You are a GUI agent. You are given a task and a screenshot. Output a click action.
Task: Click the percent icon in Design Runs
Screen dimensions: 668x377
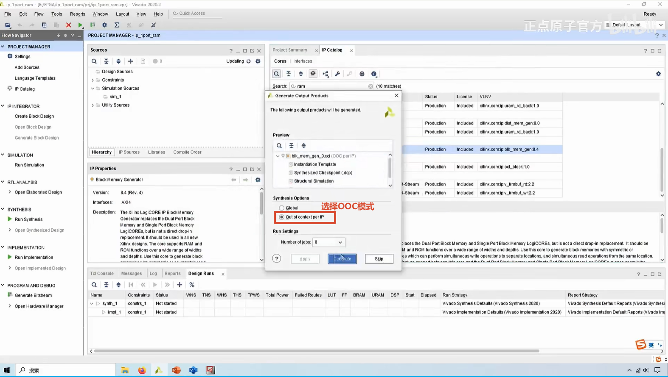[192, 285]
